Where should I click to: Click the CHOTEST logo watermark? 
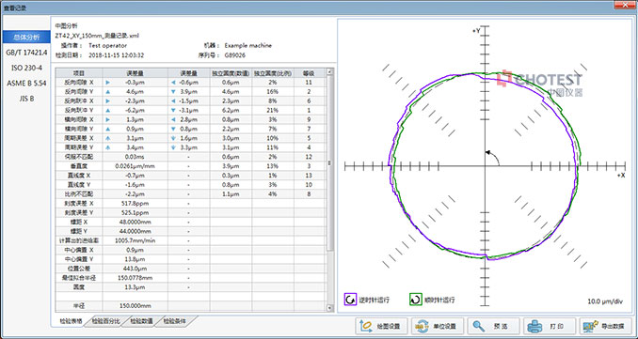click(x=542, y=83)
